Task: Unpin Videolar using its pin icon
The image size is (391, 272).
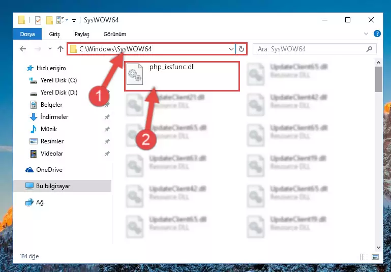Action: (107, 154)
